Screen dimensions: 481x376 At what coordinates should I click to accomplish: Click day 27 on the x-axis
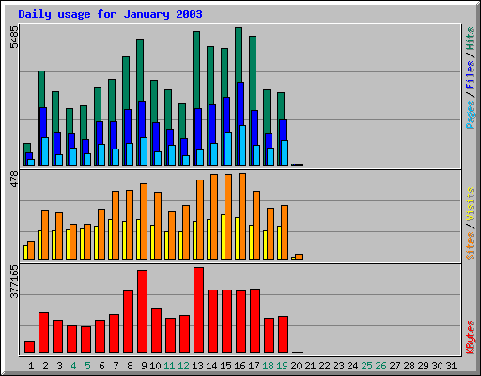[x=395, y=366]
